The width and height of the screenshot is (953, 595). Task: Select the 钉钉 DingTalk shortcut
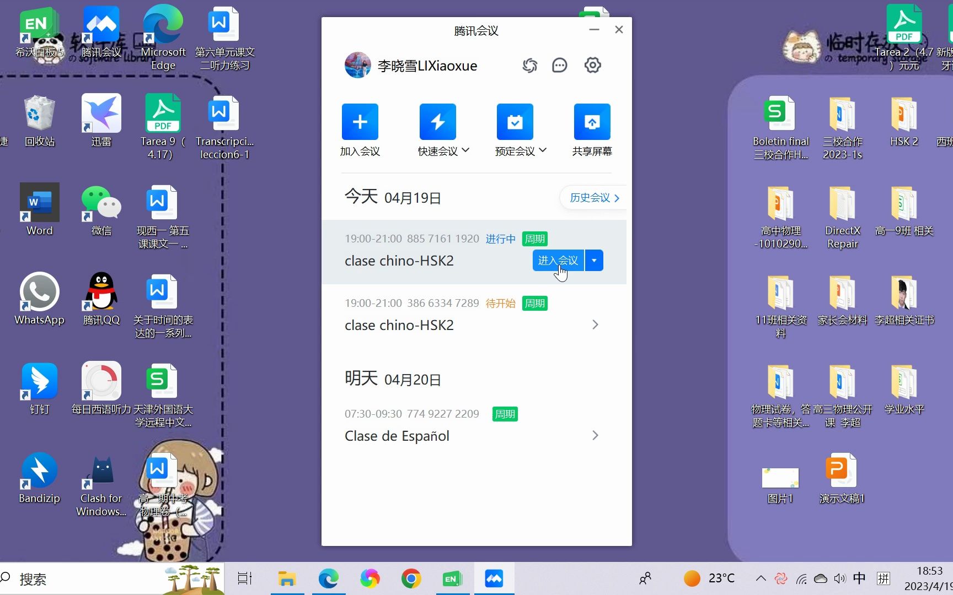[40, 388]
